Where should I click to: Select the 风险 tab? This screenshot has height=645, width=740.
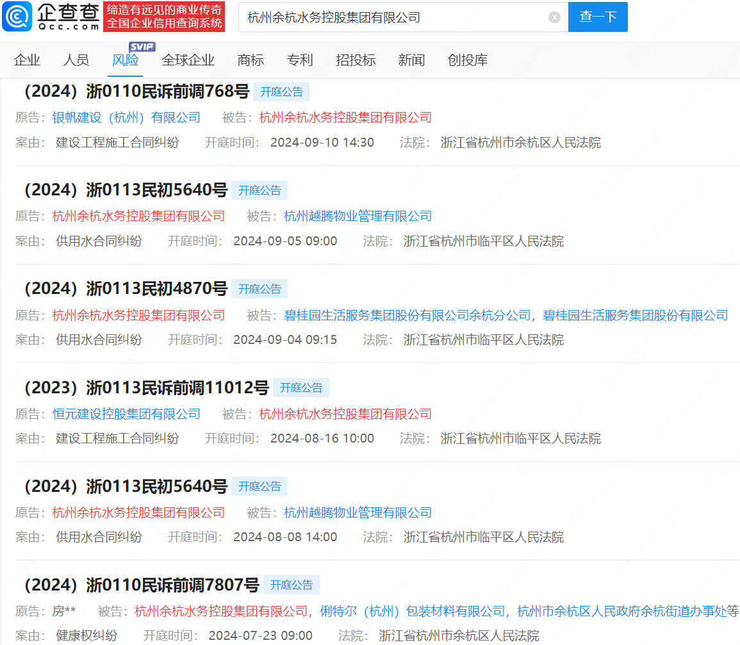[126, 60]
